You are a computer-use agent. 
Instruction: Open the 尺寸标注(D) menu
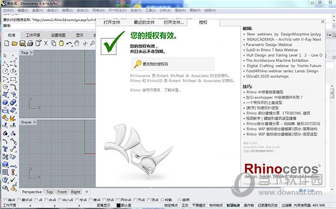[x=117, y=10]
